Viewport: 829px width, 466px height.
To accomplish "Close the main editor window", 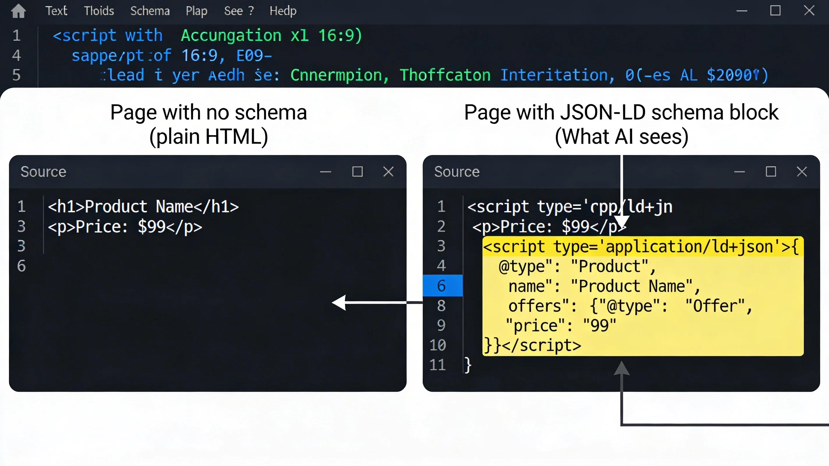I will (x=809, y=10).
